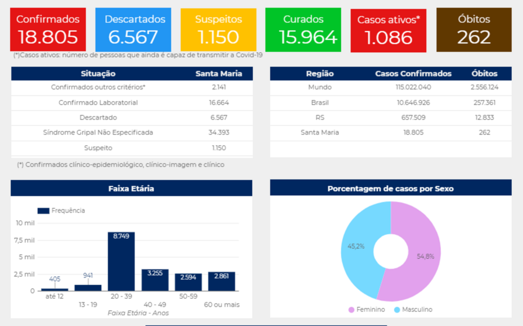Open the yellow Suspeitos 1.150 card

219,30
